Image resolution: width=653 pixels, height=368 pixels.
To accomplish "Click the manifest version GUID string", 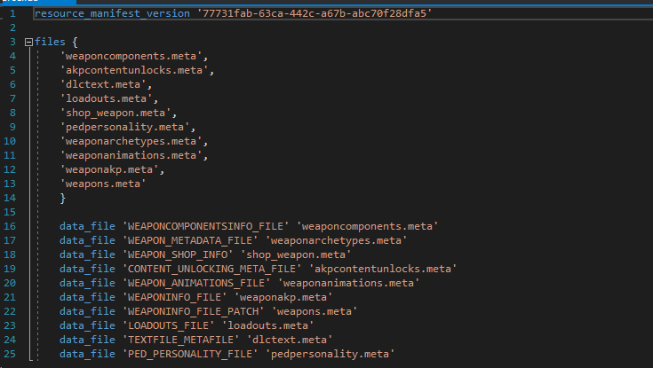I will 315,13.
